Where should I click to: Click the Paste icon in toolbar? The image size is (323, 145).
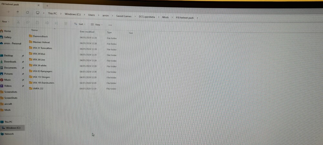[37, 23]
